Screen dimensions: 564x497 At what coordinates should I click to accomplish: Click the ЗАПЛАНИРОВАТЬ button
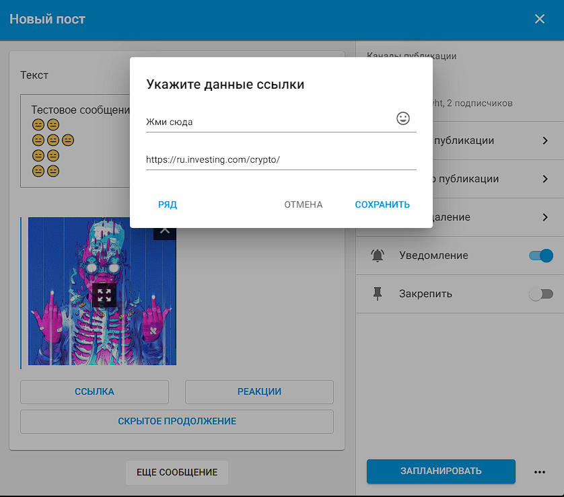(x=441, y=471)
